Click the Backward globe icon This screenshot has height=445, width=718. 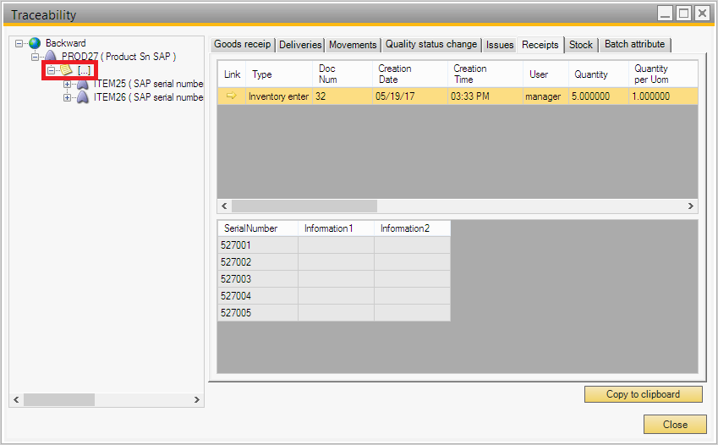point(35,43)
